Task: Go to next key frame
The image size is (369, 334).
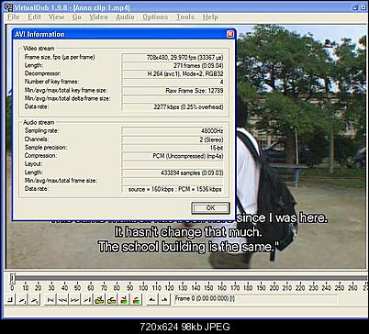Action: point(111,299)
